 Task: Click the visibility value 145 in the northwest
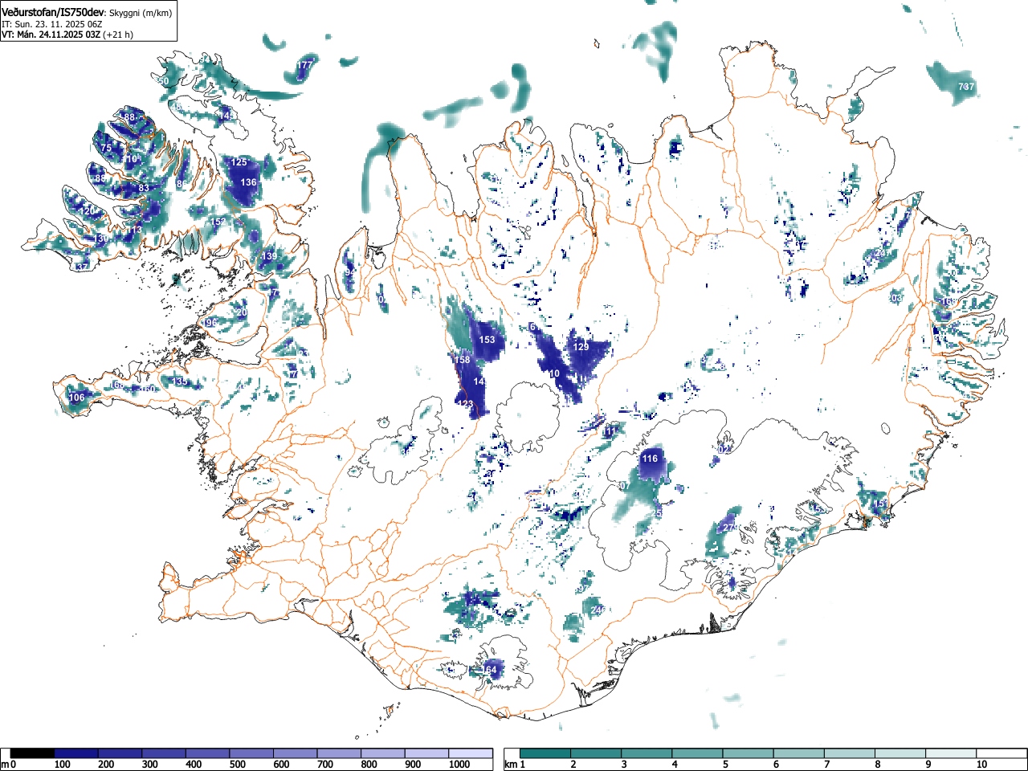[228, 116]
